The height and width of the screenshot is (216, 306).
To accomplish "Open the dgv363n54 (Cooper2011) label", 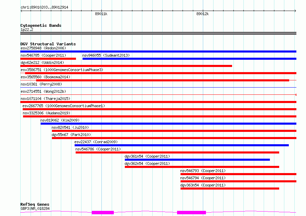I will coord(203,185).
